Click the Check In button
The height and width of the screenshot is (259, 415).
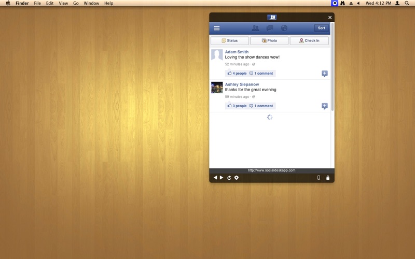tap(309, 40)
